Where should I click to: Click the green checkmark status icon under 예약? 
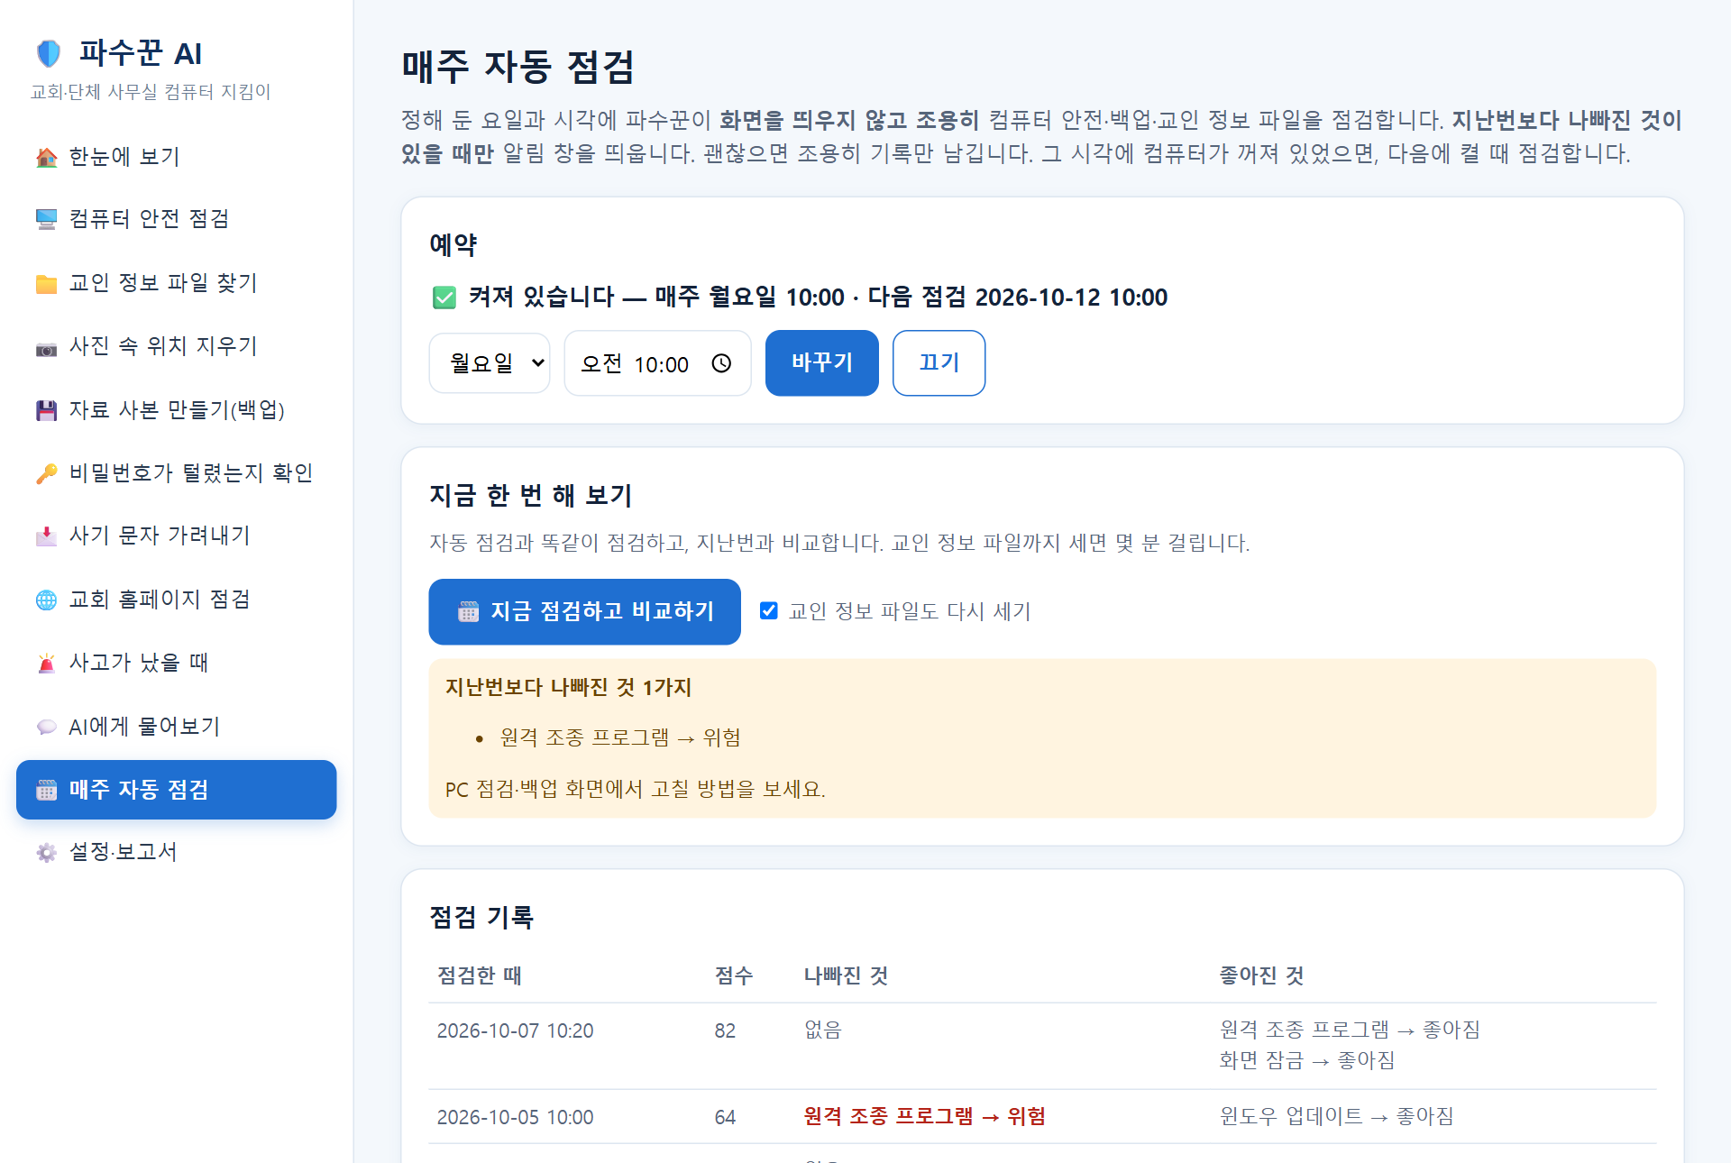pyautogui.click(x=444, y=298)
